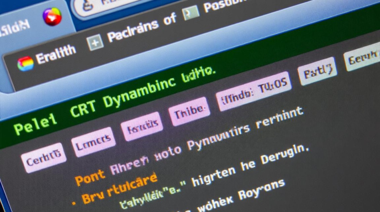Select the "Cerbits" pink button
The image size is (380, 212).
pyautogui.click(x=44, y=157)
